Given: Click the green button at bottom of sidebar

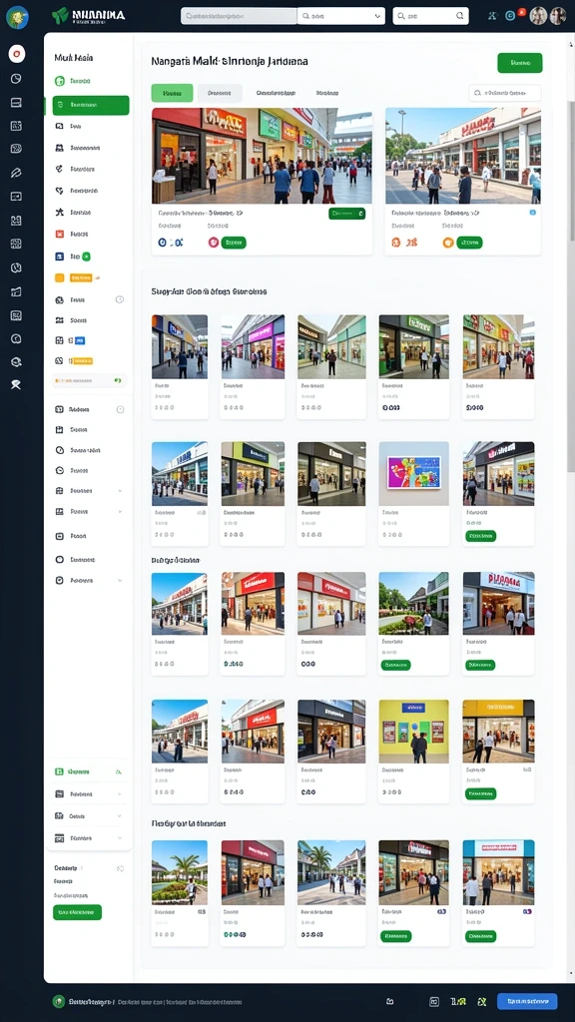Looking at the screenshot, I should point(77,912).
